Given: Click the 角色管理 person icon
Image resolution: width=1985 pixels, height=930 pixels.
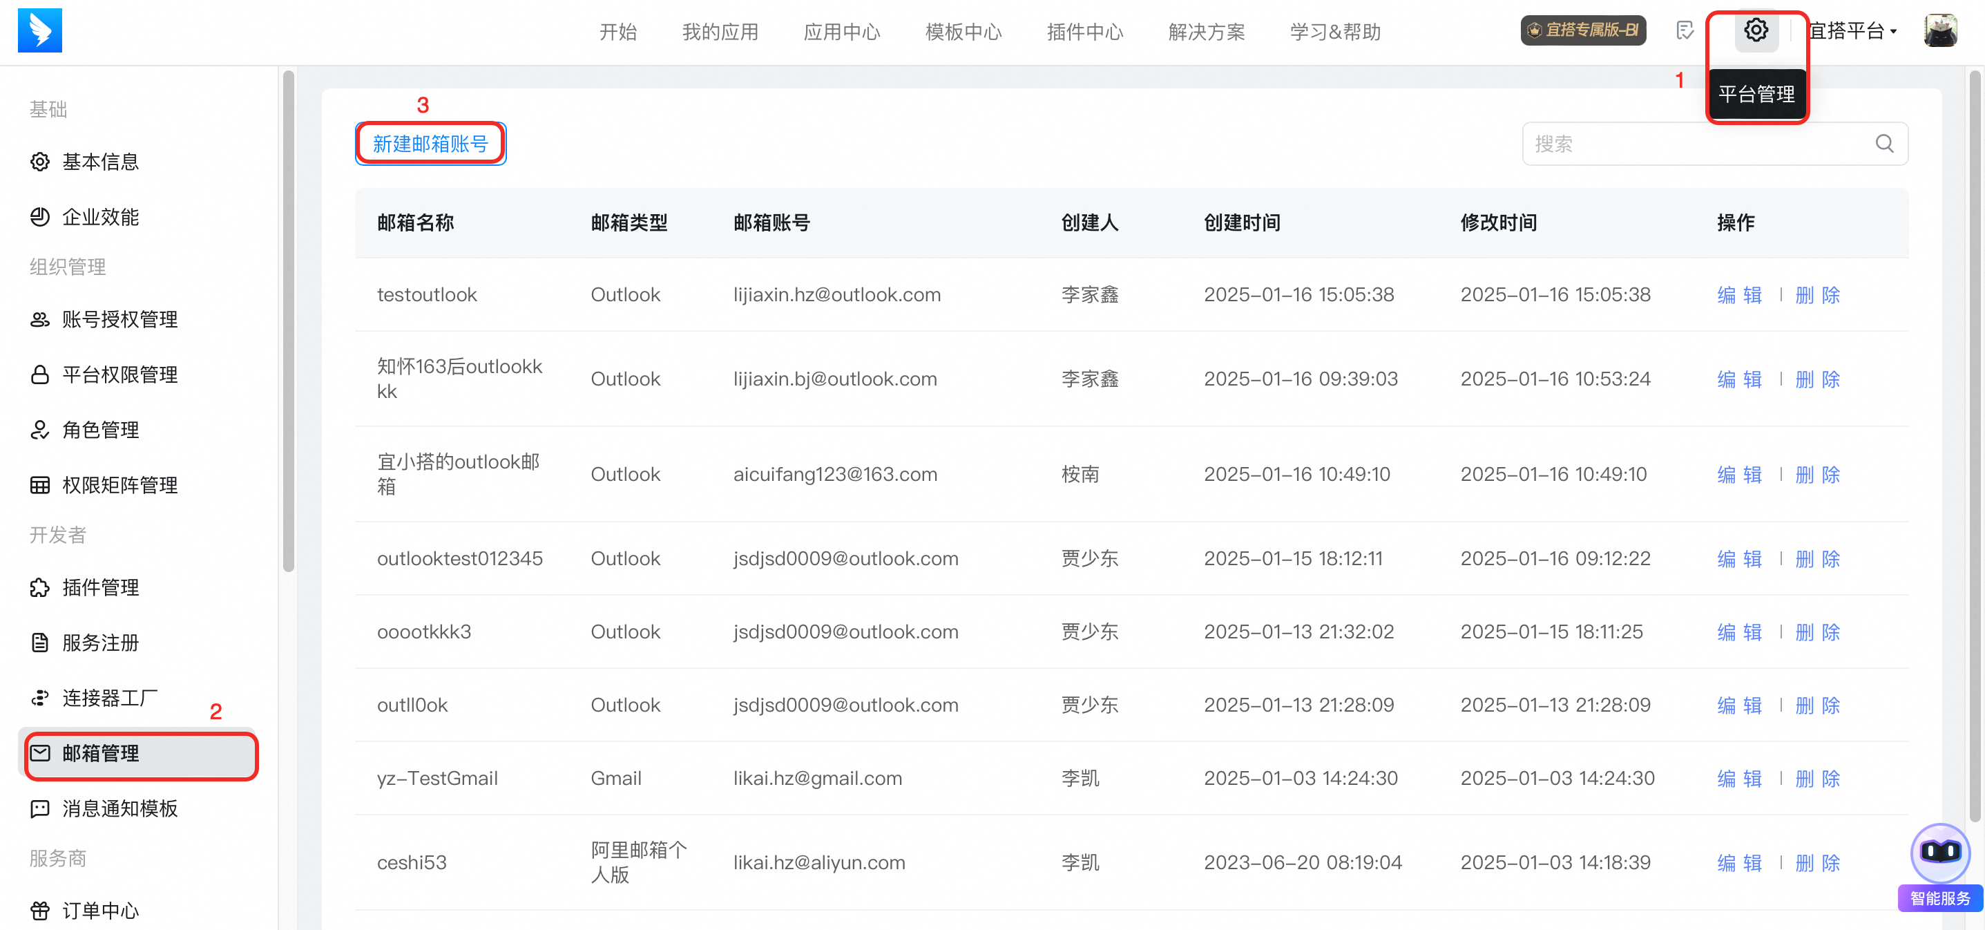Looking at the screenshot, I should click(40, 430).
